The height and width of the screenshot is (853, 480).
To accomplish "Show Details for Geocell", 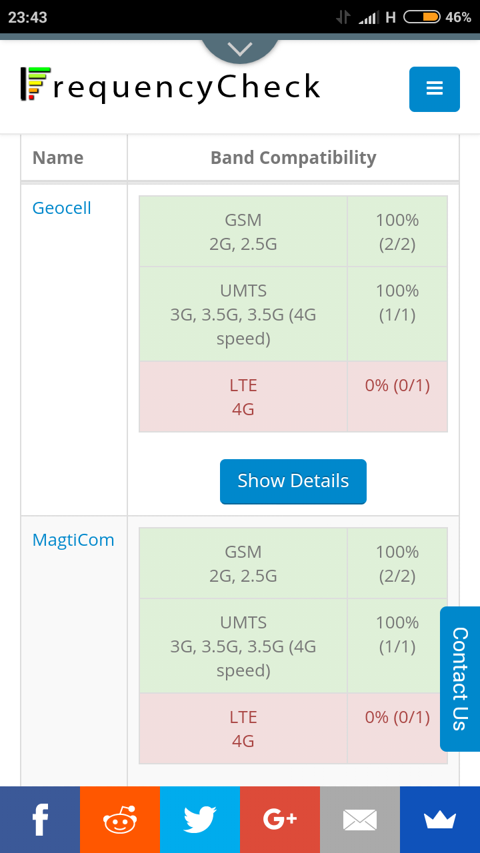I will pyautogui.click(x=293, y=481).
